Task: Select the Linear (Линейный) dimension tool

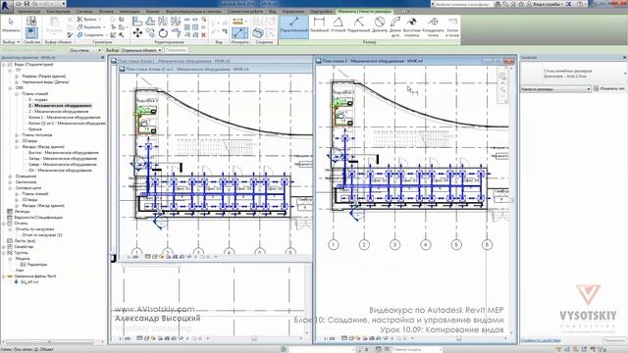Action: (319, 25)
